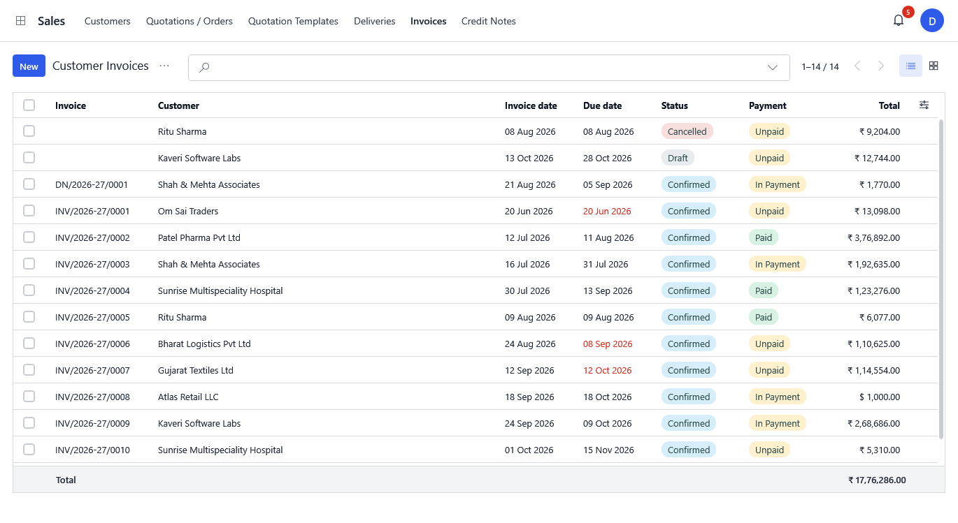Check the INV/2026-27/0005 invoice row
The height and width of the screenshot is (523, 958).
(29, 317)
